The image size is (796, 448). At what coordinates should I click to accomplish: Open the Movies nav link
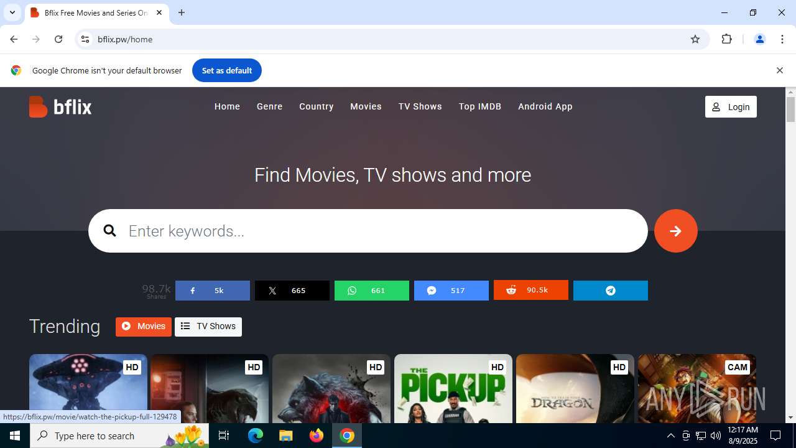[x=366, y=106]
